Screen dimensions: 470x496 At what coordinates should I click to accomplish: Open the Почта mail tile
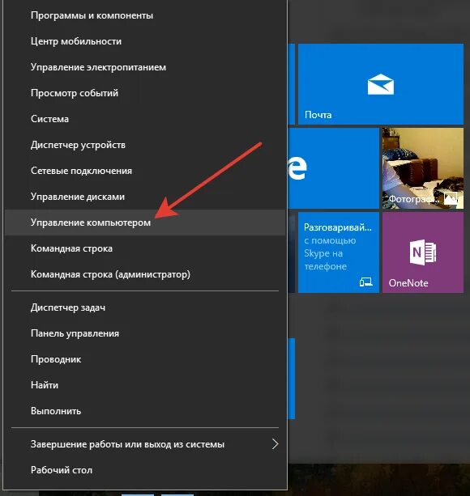pos(381,84)
